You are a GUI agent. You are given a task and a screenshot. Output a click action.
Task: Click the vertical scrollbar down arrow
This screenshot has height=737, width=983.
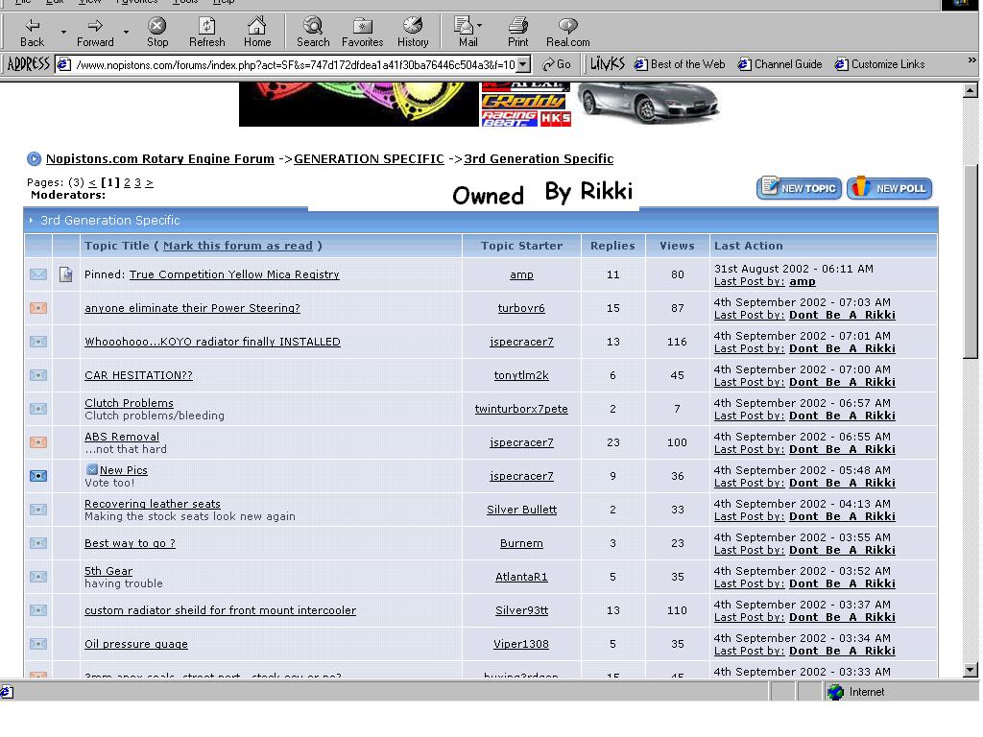[970, 670]
